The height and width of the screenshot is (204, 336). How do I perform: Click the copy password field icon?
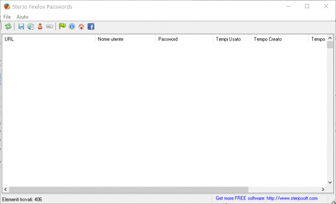(x=49, y=26)
